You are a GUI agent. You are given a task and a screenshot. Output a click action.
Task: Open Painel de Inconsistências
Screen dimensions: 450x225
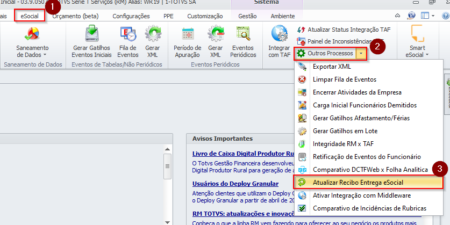point(340,41)
